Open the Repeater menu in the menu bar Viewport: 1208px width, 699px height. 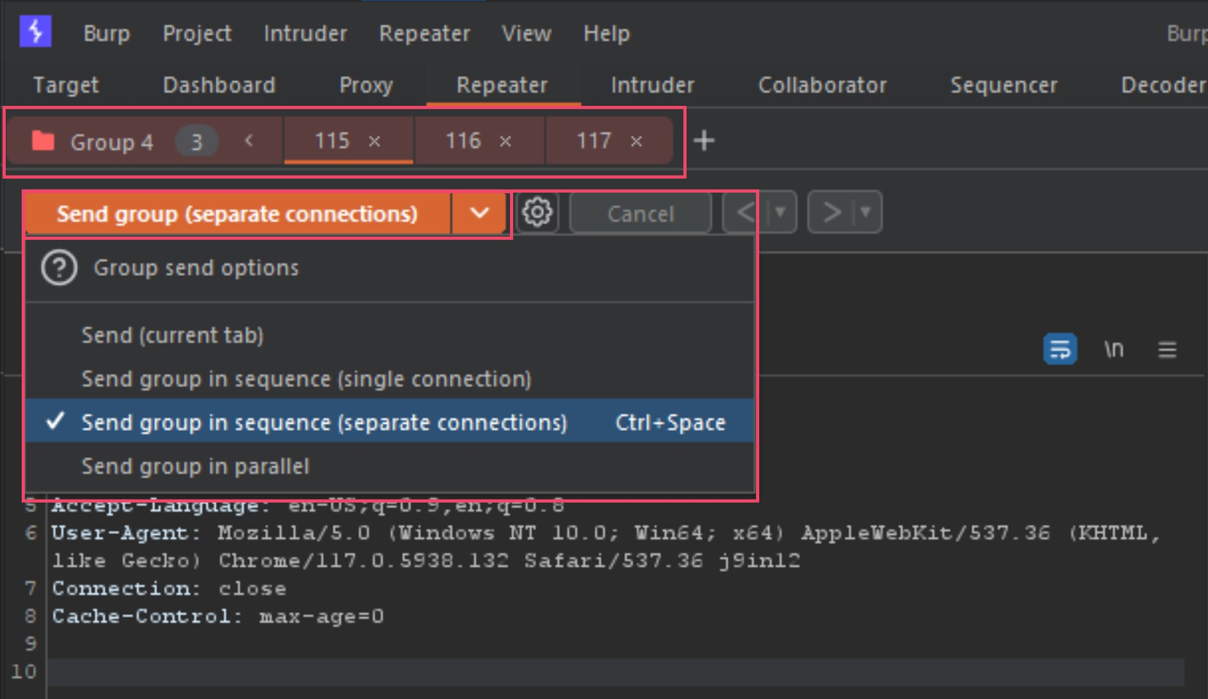pyautogui.click(x=425, y=33)
